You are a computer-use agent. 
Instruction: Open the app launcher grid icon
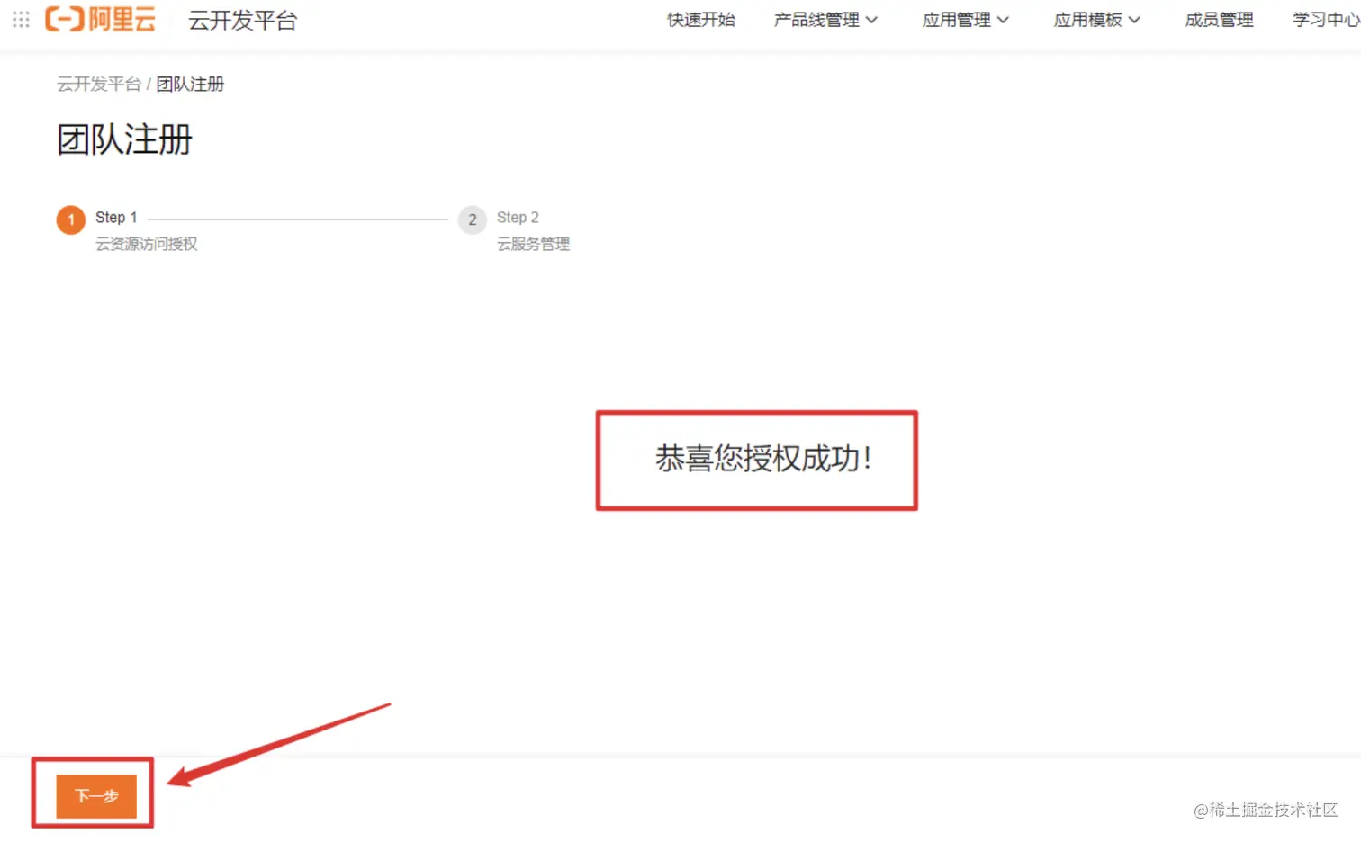21,19
